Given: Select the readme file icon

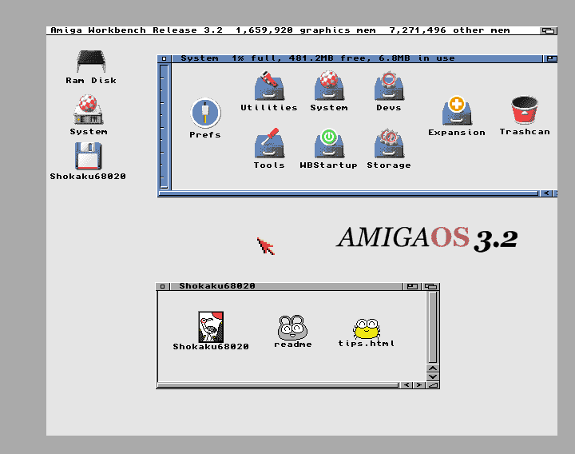Looking at the screenshot, I should tap(292, 332).
